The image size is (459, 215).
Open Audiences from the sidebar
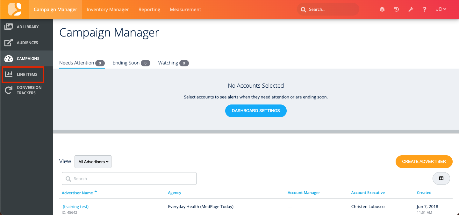(x=27, y=43)
